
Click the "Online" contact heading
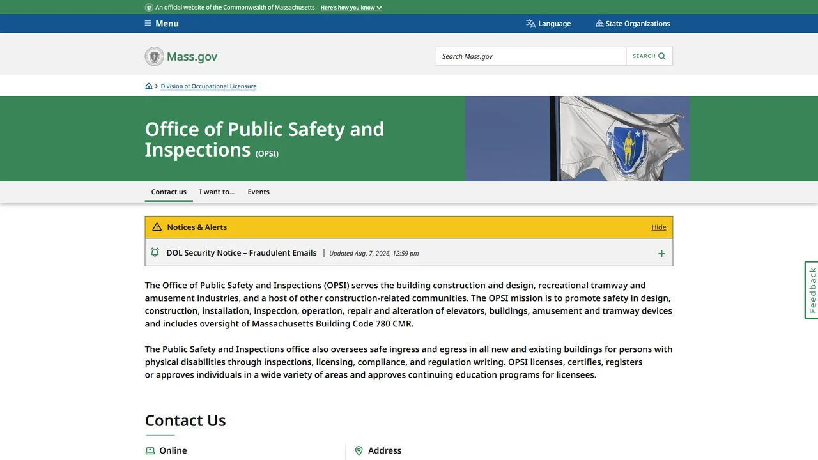coord(173,451)
